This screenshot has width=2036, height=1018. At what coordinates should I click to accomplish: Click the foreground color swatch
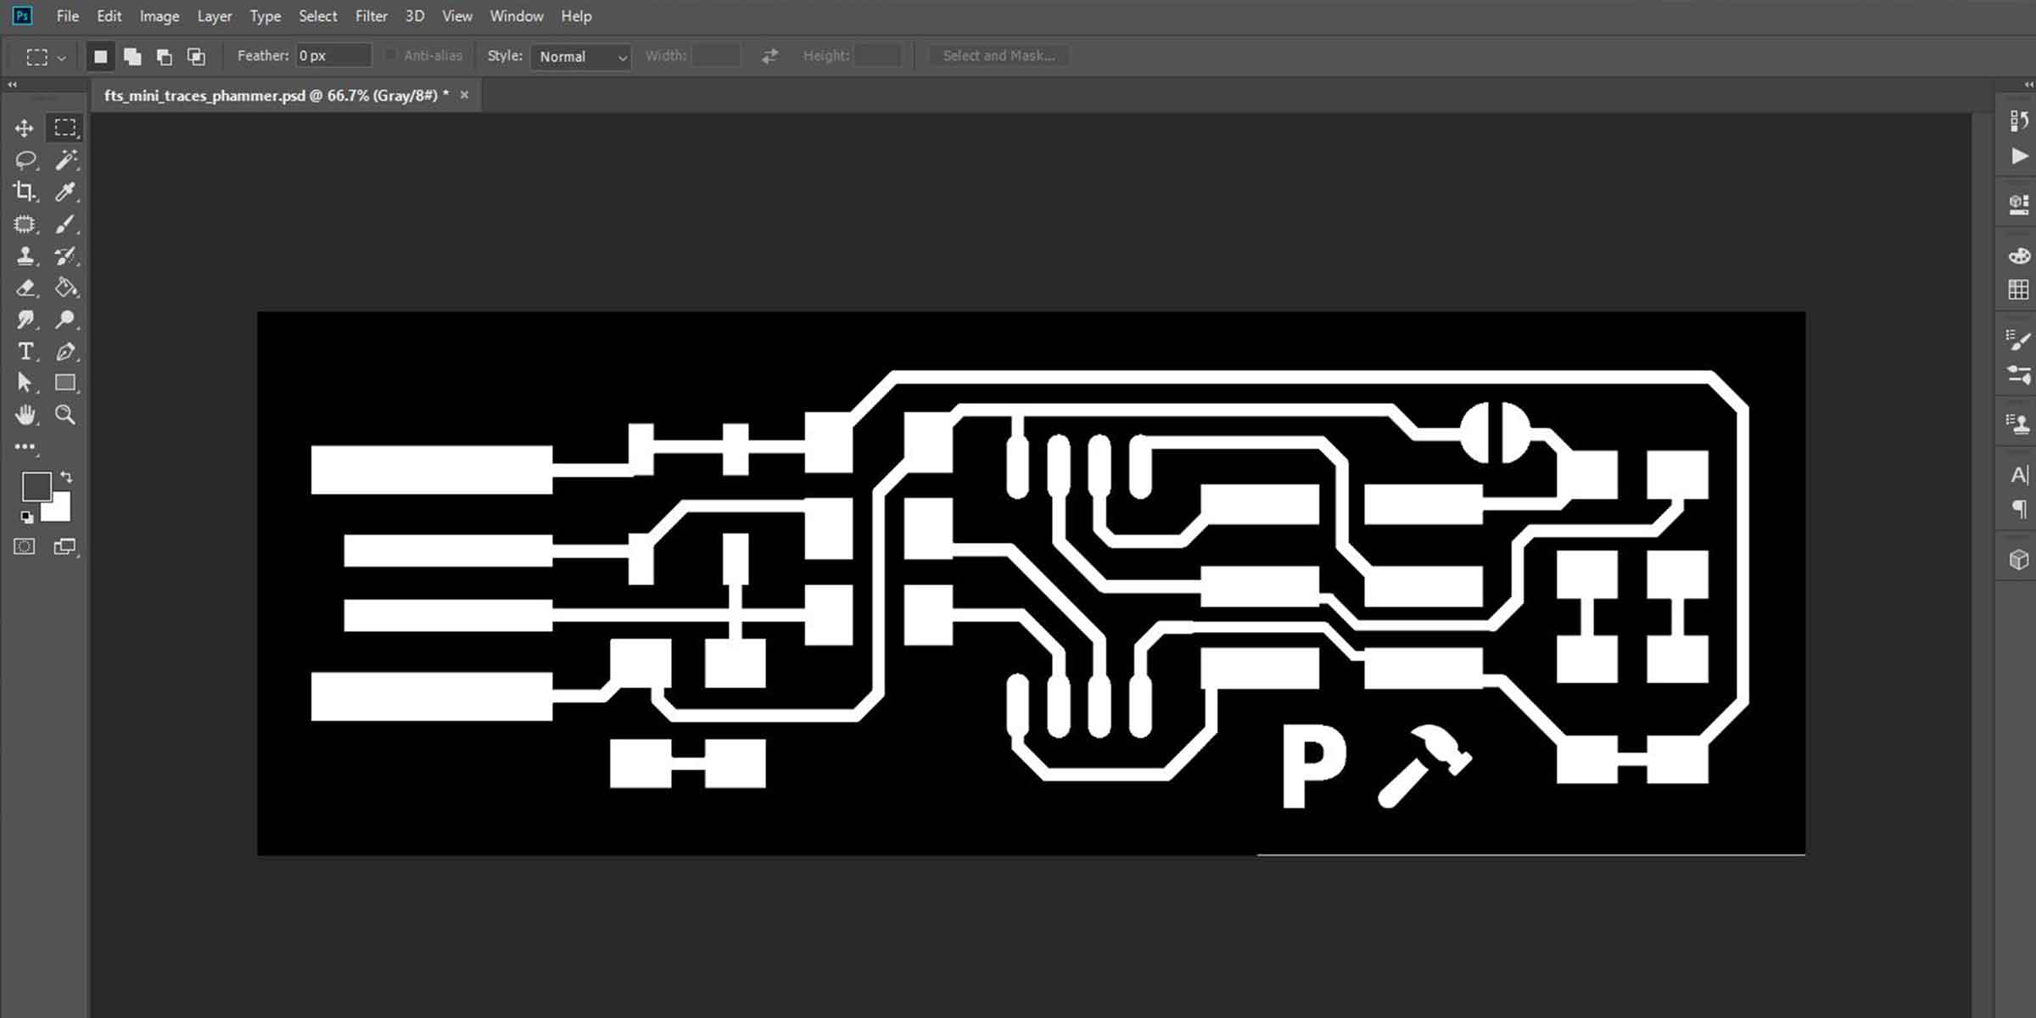click(x=36, y=487)
